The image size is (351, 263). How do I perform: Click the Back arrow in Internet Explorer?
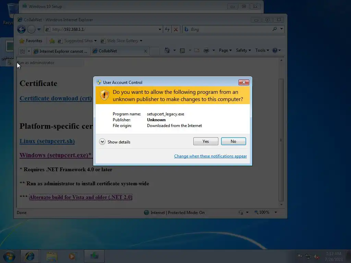[x=22, y=29]
